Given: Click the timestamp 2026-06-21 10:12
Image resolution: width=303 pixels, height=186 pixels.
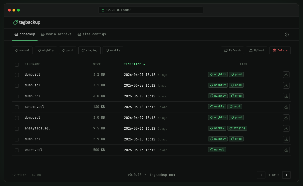Looking at the screenshot, I should pos(140,75).
